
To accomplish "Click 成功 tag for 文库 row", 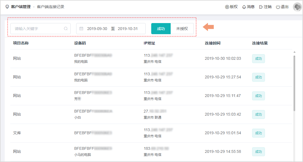I will tap(258, 133).
